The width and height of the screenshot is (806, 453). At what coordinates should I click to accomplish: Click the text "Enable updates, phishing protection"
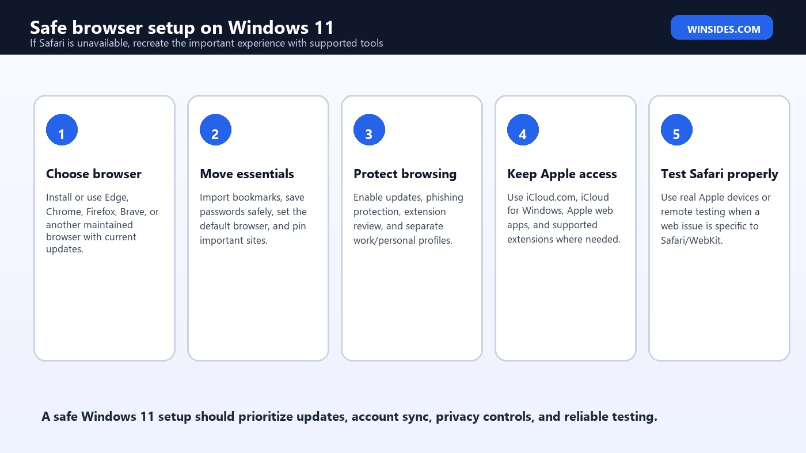(408, 218)
